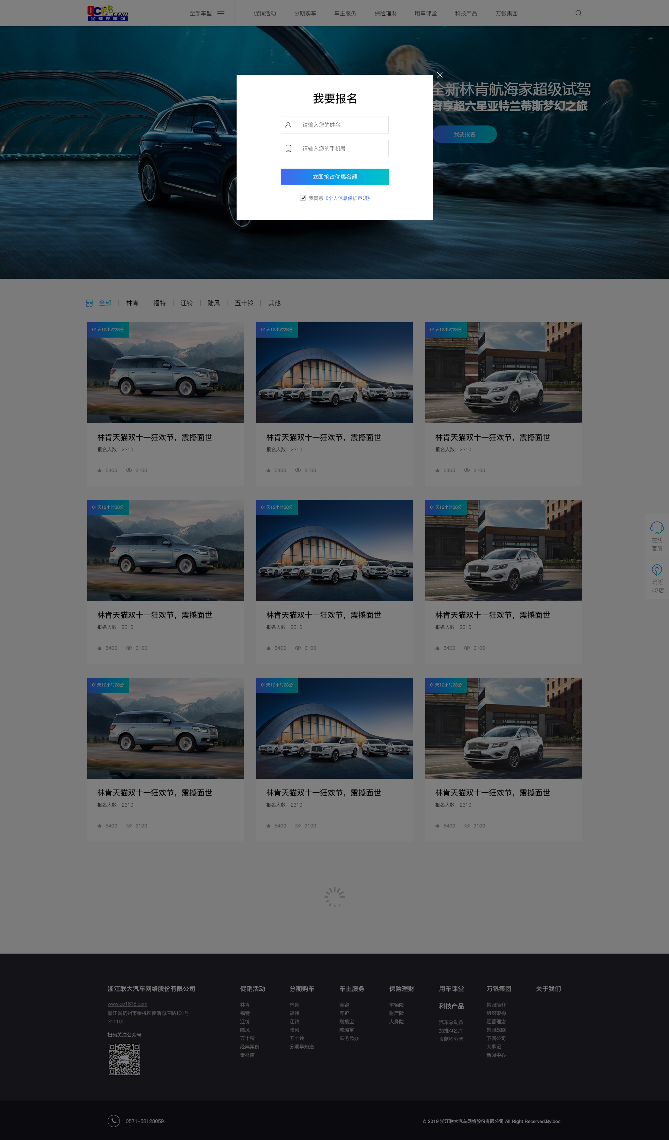Click eye icon on third row left card
Screen dimensions: 669x1140
pos(129,826)
